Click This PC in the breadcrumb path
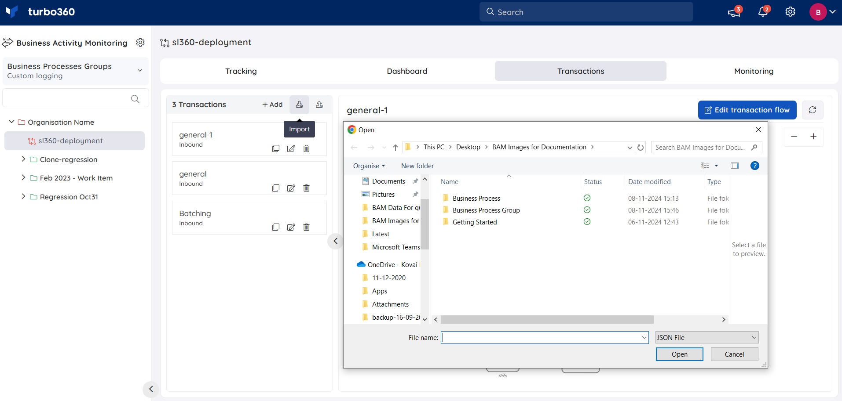 pyautogui.click(x=434, y=147)
